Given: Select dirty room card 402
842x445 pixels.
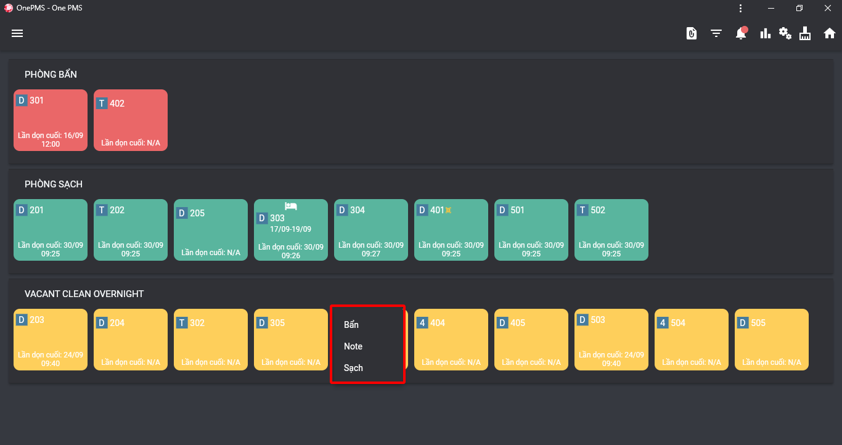Looking at the screenshot, I should [131, 120].
